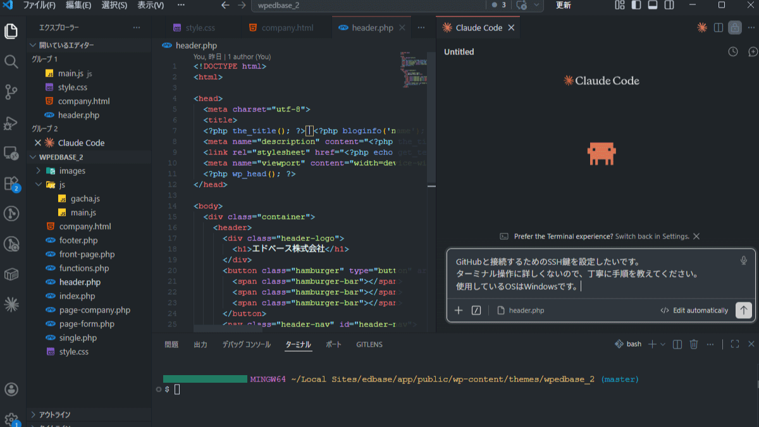Screen dimensions: 759x427
Task: Open the 表示(V) menu
Action: [x=151, y=5]
